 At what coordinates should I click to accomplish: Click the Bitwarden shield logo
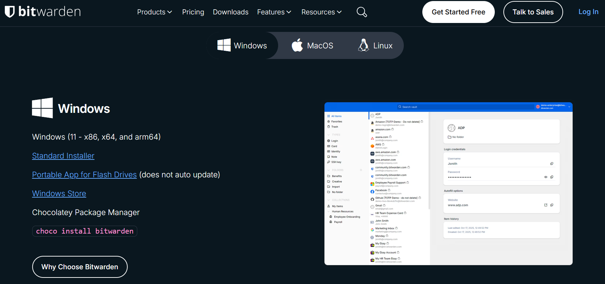point(10,12)
